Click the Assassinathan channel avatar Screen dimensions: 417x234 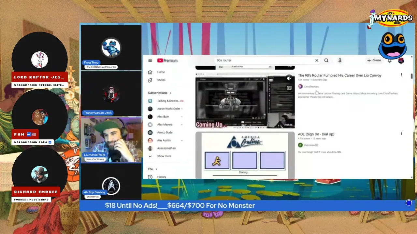pyautogui.click(x=150, y=148)
